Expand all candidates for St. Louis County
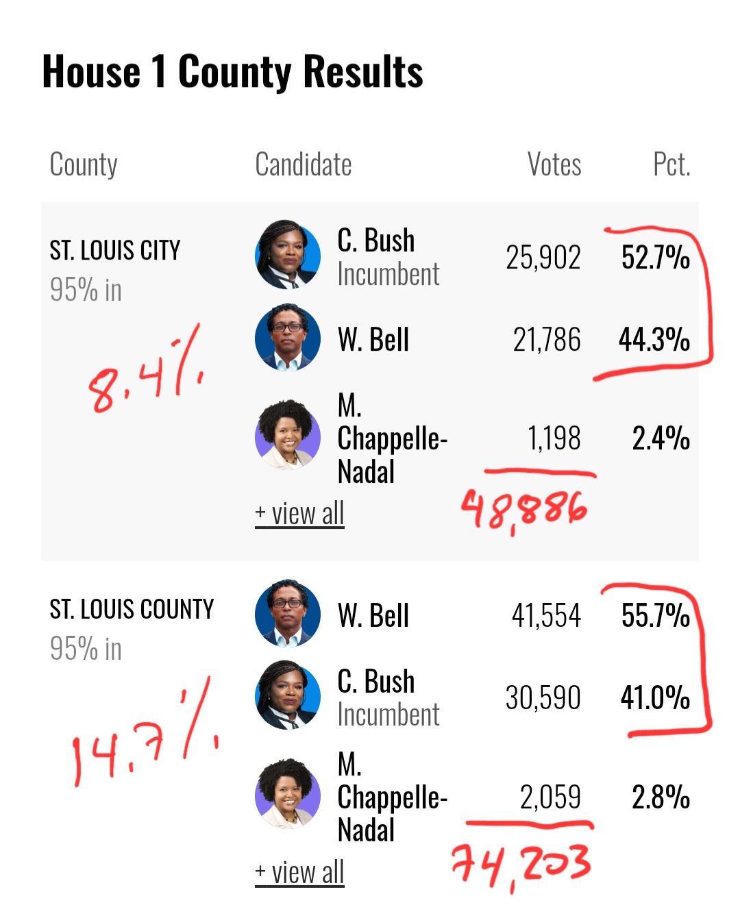 click(x=299, y=872)
